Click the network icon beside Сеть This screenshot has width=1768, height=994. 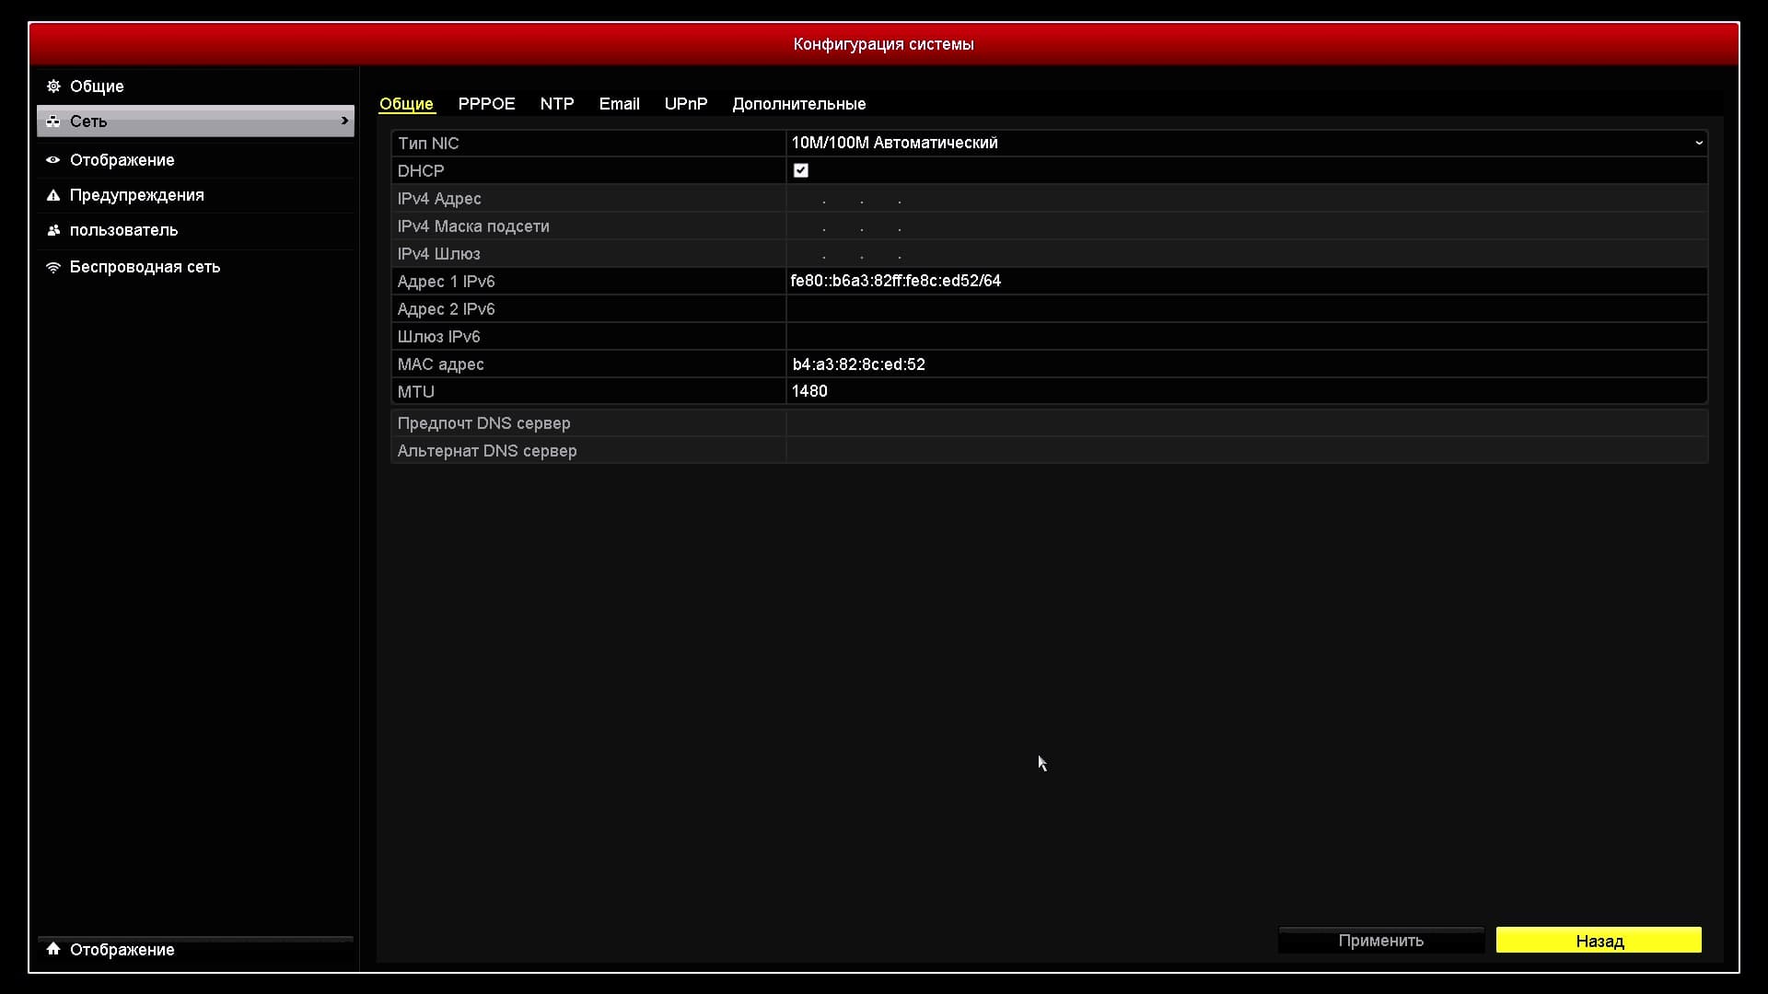pyautogui.click(x=53, y=121)
